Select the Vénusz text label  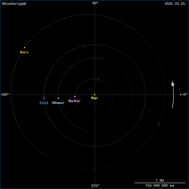tap(58, 103)
